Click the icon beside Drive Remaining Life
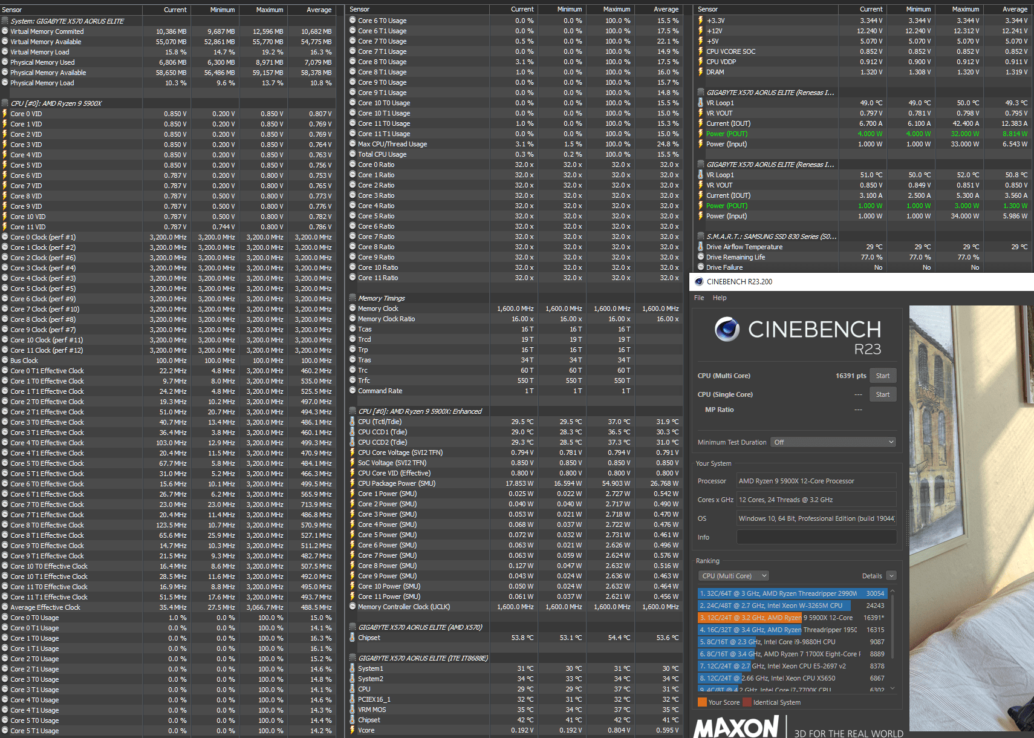This screenshot has width=1034, height=738. click(701, 257)
